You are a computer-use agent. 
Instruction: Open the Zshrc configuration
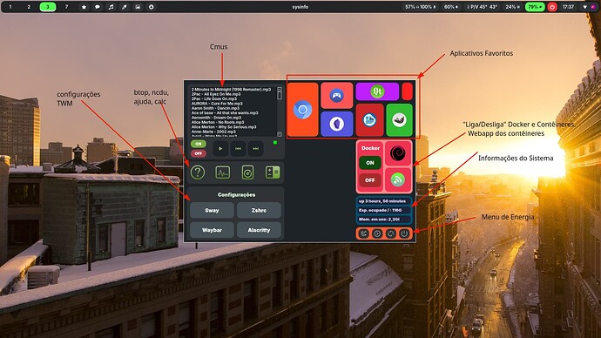pos(259,211)
